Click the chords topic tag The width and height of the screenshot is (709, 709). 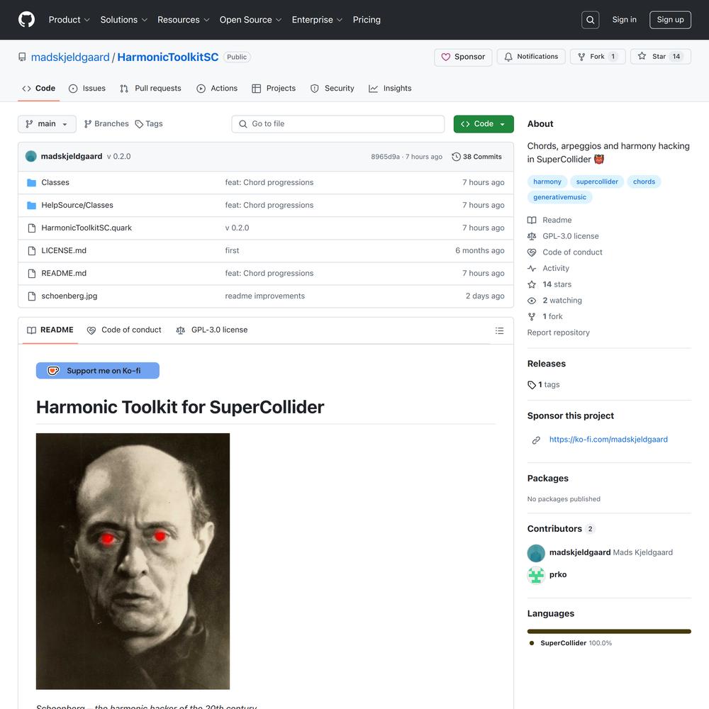point(644,182)
